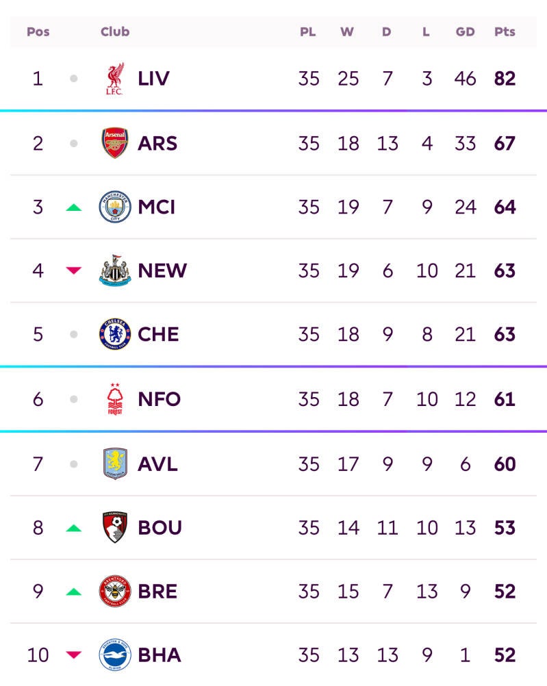Open the ARS team name
Screen dimensions: 547x686
(157, 143)
